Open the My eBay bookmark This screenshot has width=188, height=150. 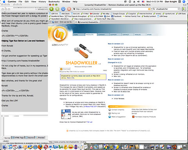tap(105, 14)
